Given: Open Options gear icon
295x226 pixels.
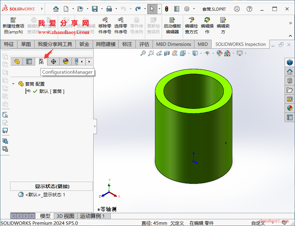Looking at the screenshot, I should pyautogui.click(x=187, y=9).
